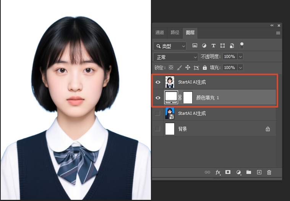The width and height of the screenshot is (290, 201).
Task: Close the Layers panel
Action: (x=279, y=26)
